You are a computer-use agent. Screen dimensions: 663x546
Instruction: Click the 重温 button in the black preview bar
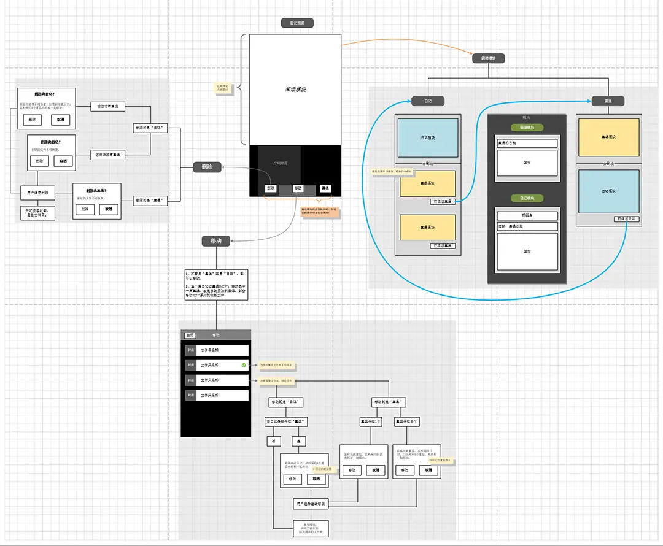tap(325, 188)
